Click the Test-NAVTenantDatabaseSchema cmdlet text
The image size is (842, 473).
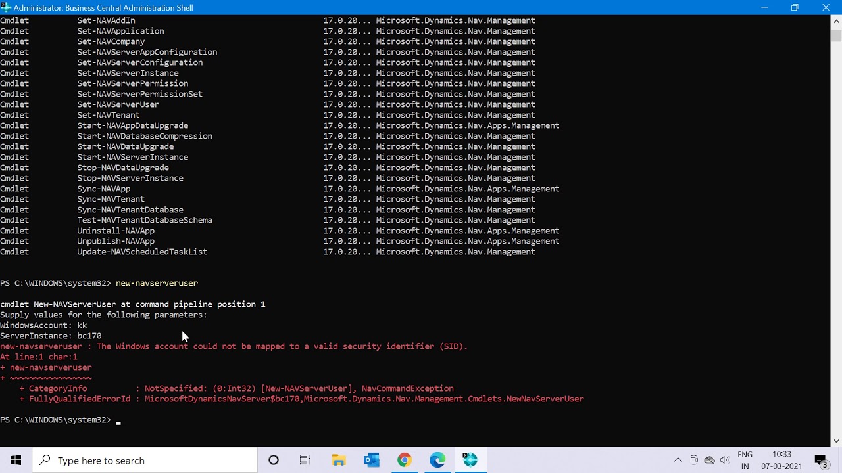click(x=145, y=220)
